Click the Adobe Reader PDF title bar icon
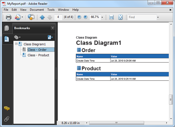The height and width of the screenshot is (127, 175). tap(4, 4)
